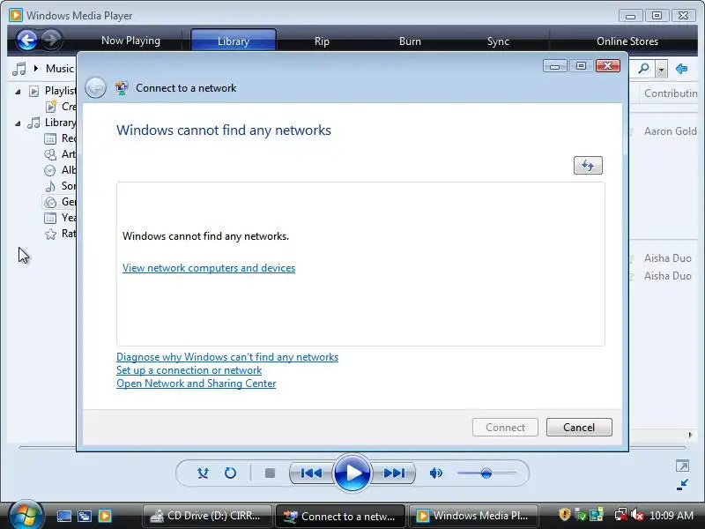Viewport: 705px width, 529px height.
Task: Click the Next track button
Action: (x=394, y=473)
